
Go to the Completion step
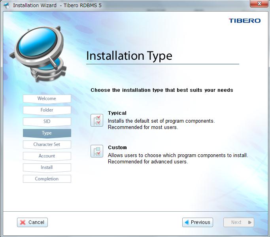[47, 179]
